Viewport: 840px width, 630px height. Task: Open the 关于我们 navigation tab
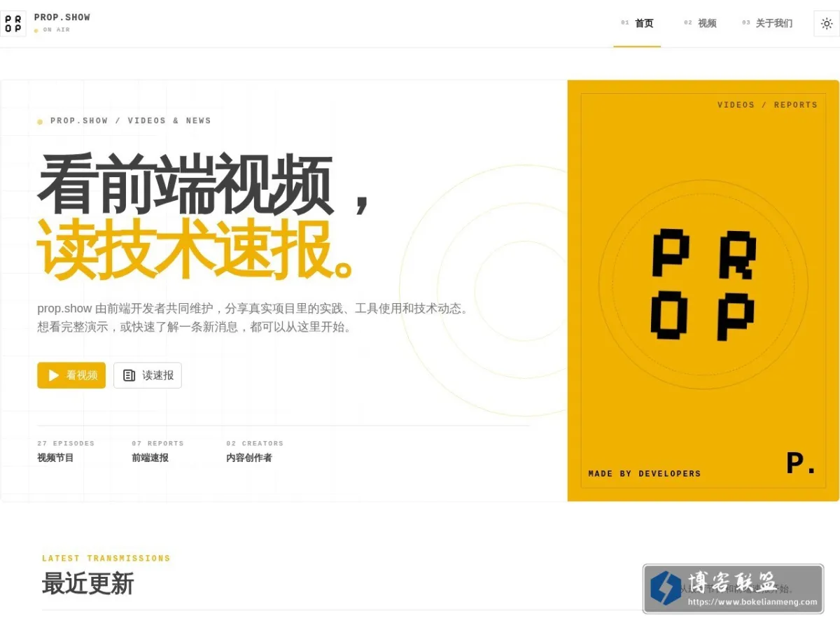point(767,24)
